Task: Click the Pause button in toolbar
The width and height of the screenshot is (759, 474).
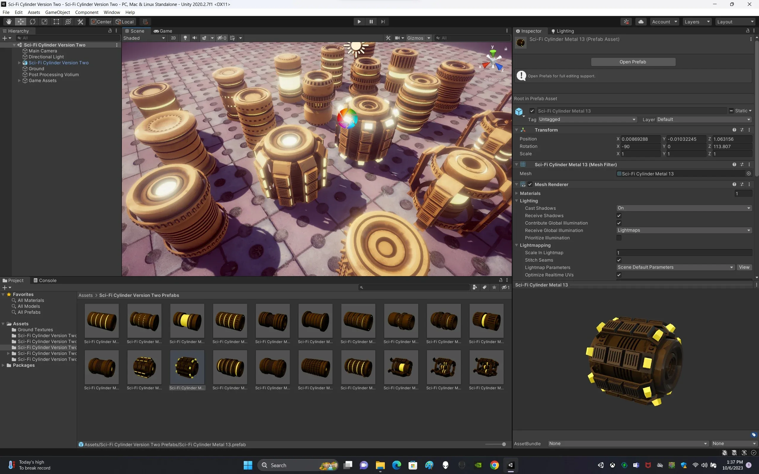Action: tap(371, 21)
